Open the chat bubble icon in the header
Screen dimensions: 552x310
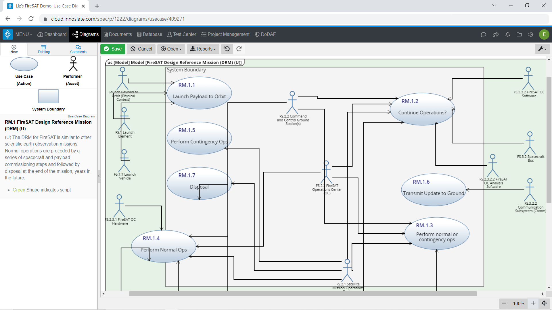pos(483,34)
